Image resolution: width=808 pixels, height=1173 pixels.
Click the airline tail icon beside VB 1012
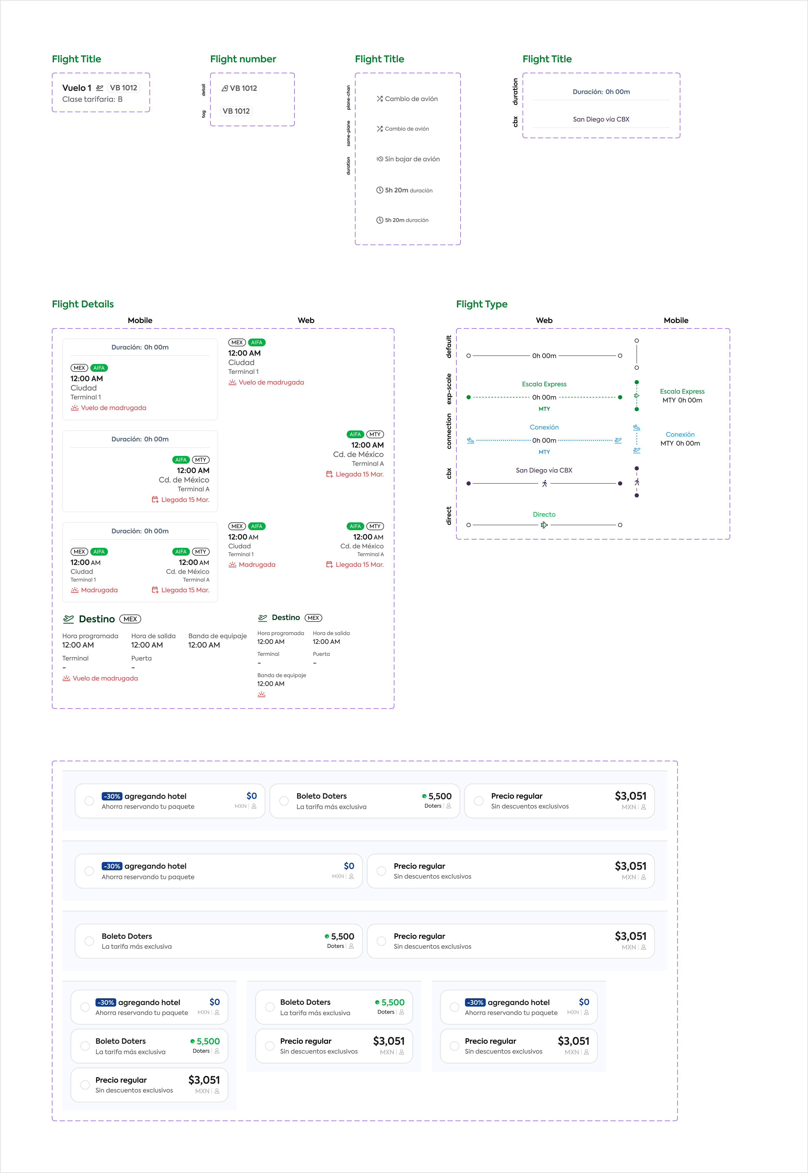click(x=224, y=88)
